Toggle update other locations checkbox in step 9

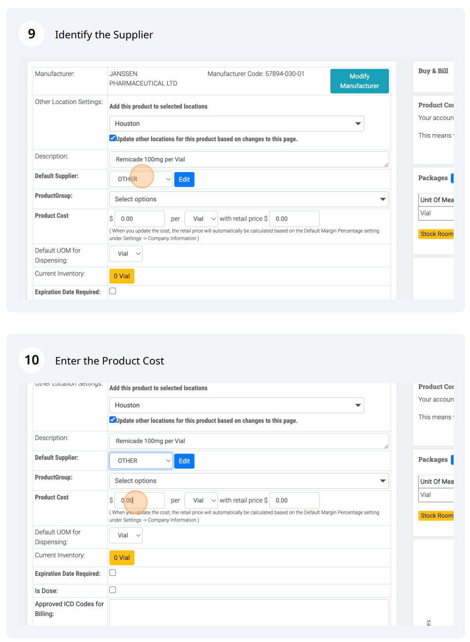tap(113, 138)
